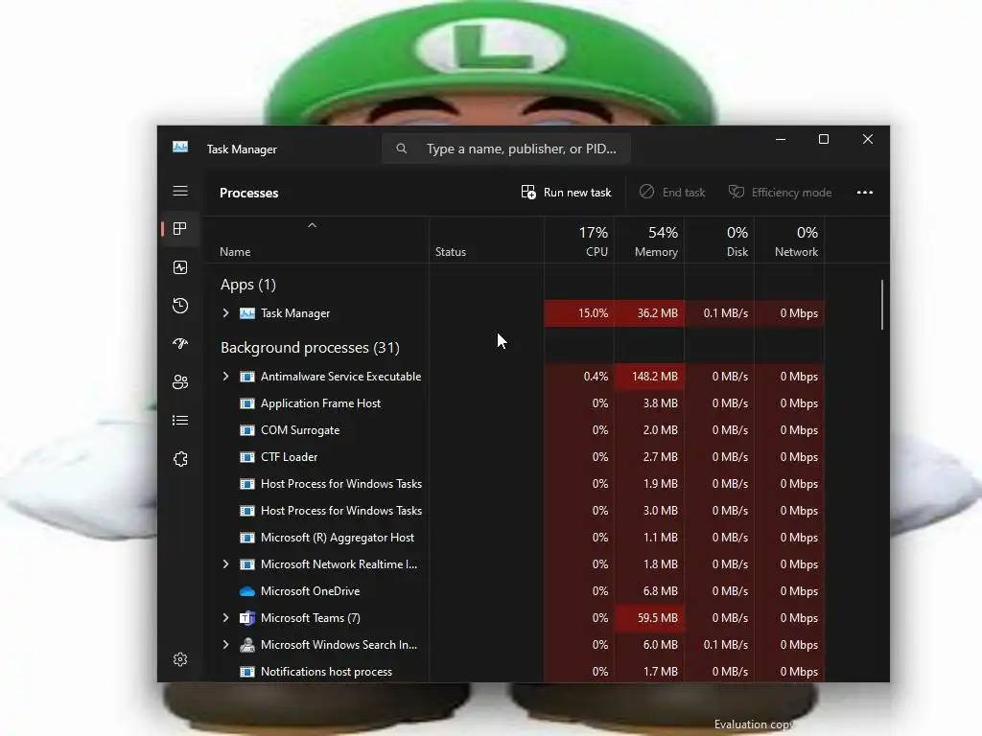This screenshot has height=736, width=982.
Task: Sort processes by CPU column header
Action: [579, 241]
